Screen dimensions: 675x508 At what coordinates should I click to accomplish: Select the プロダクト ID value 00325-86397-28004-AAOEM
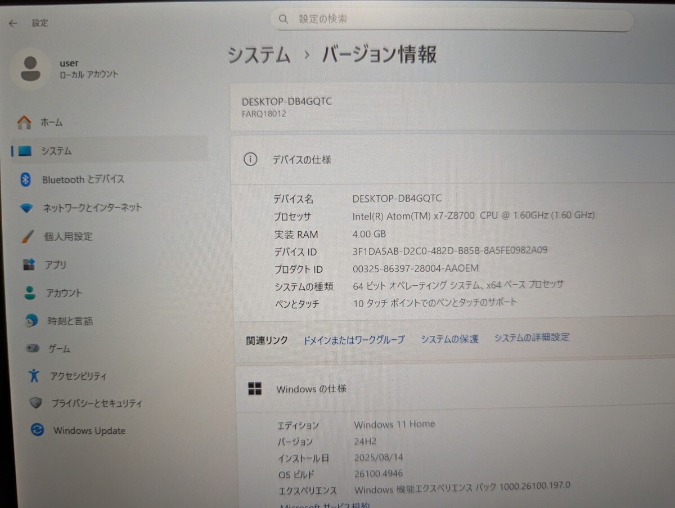click(416, 268)
